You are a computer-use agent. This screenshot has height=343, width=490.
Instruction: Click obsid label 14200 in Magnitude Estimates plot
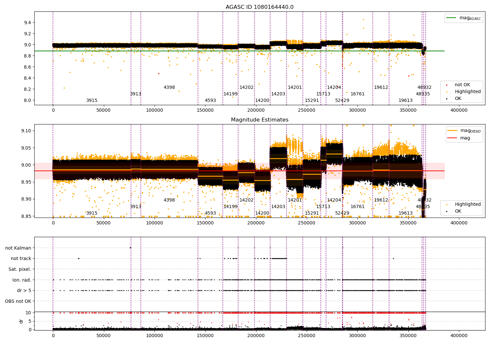point(262,213)
